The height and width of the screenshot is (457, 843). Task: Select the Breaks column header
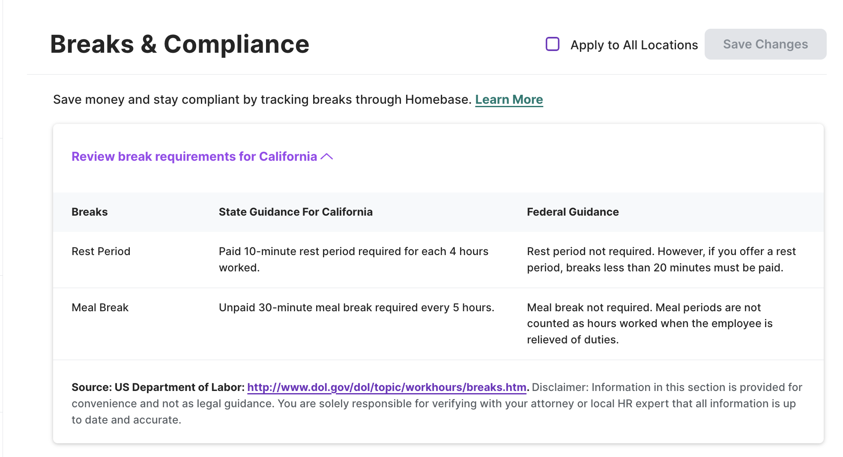pos(89,211)
